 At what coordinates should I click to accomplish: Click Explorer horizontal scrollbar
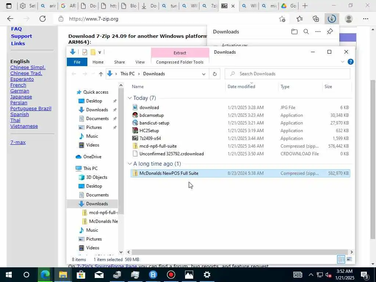(x=240, y=252)
